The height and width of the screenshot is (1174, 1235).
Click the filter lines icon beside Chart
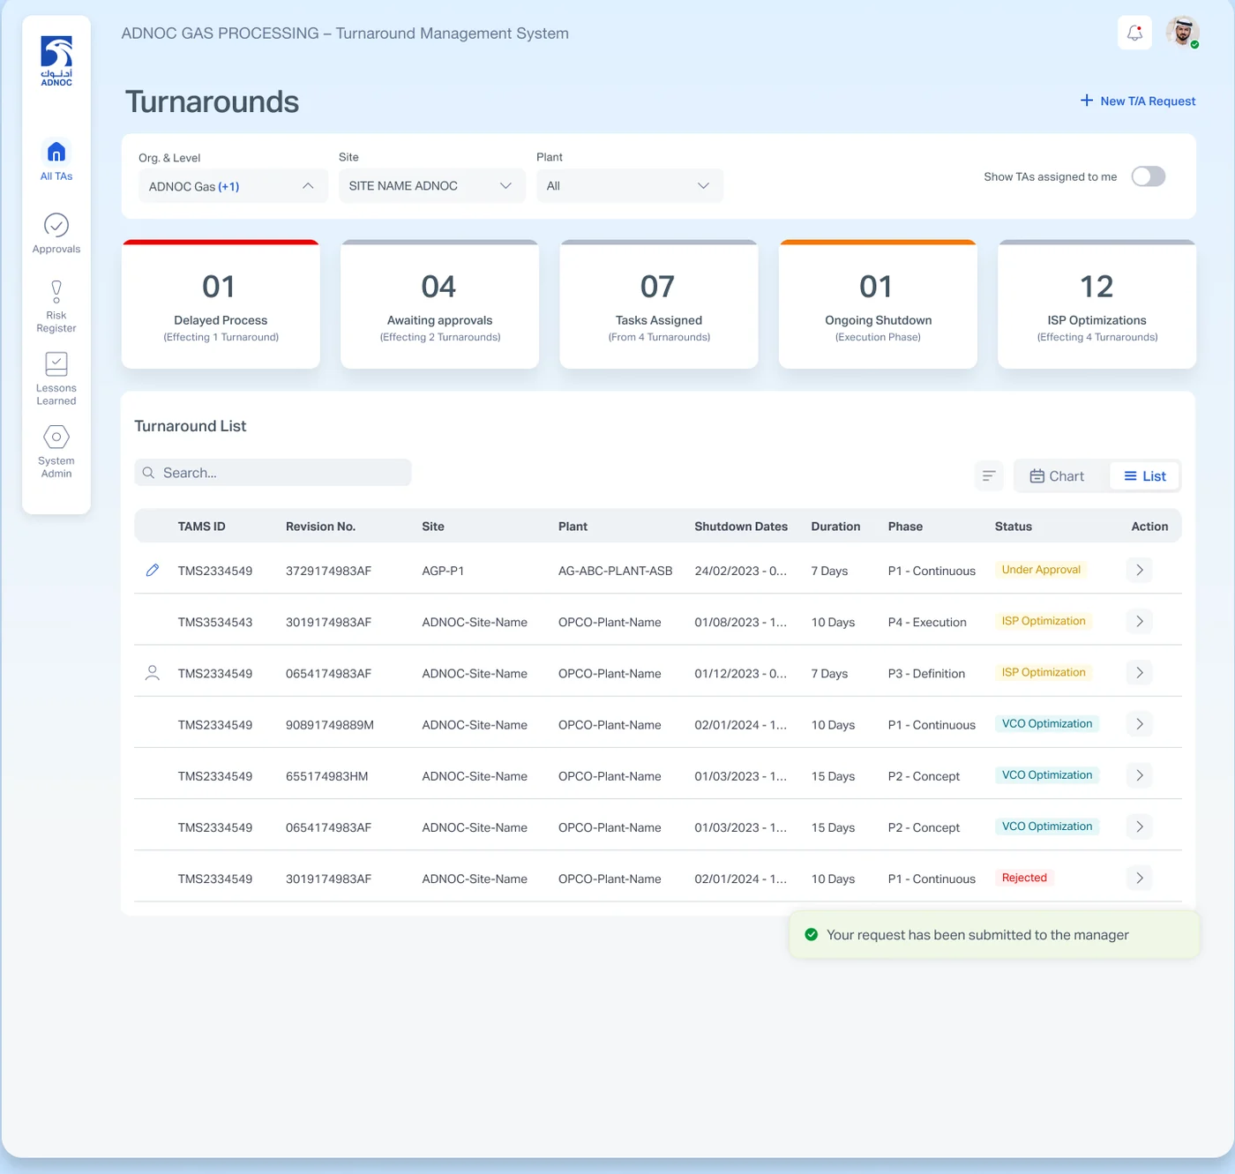click(x=989, y=476)
